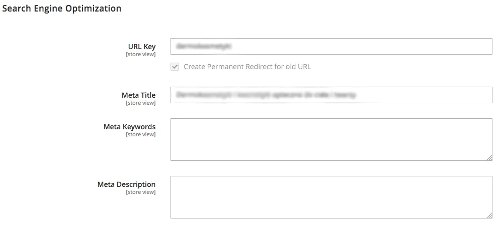Focus the Meta Keywords text area

coord(331,139)
